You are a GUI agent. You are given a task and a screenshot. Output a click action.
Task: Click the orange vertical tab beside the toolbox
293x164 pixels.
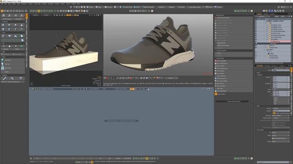pos(27,16)
